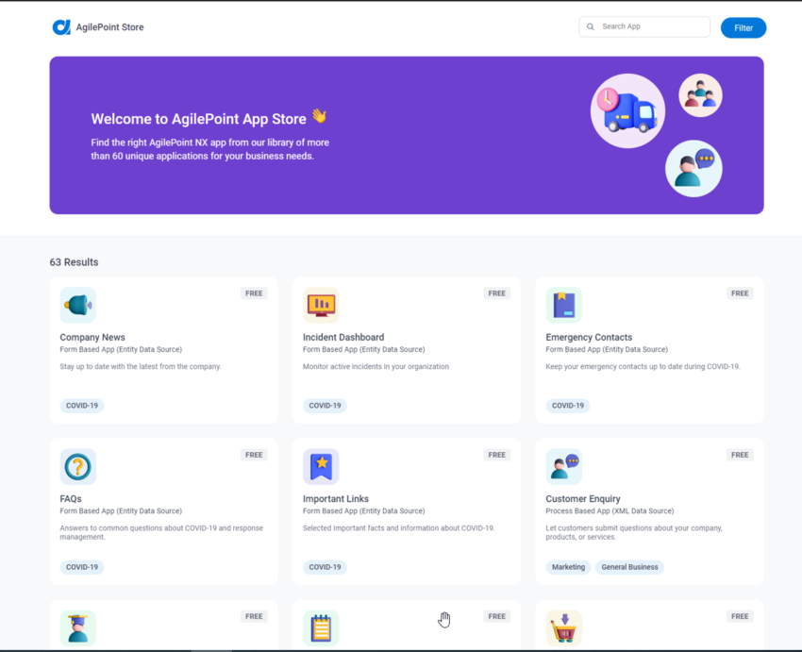Select the Important Links bookmark star icon
Image resolution: width=802 pixels, height=652 pixels.
click(321, 466)
